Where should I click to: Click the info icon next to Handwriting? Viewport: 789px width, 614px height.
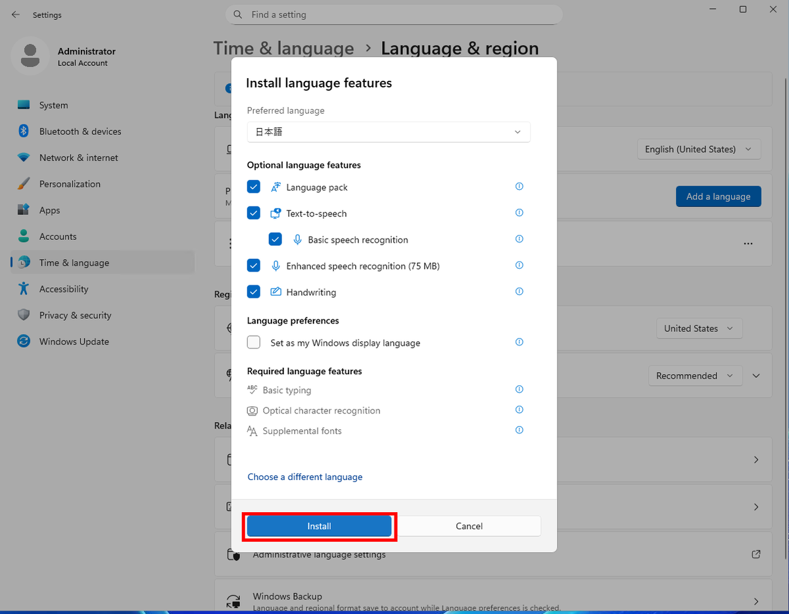click(519, 291)
